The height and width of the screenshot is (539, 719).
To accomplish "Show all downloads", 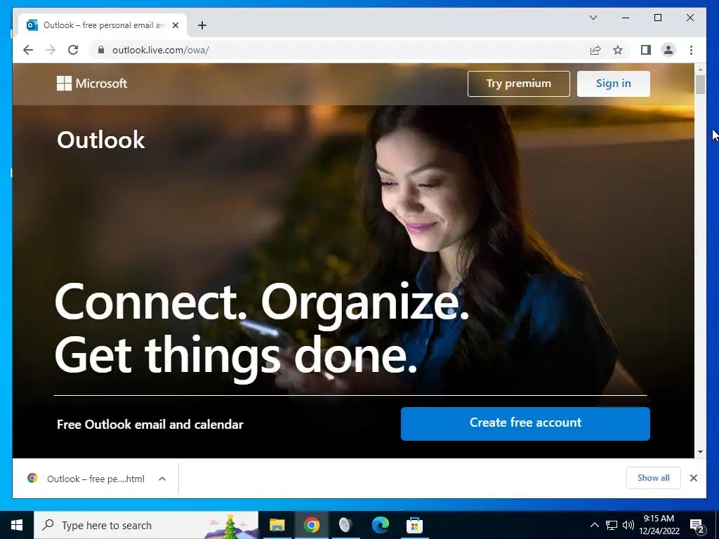I will 654,478.
